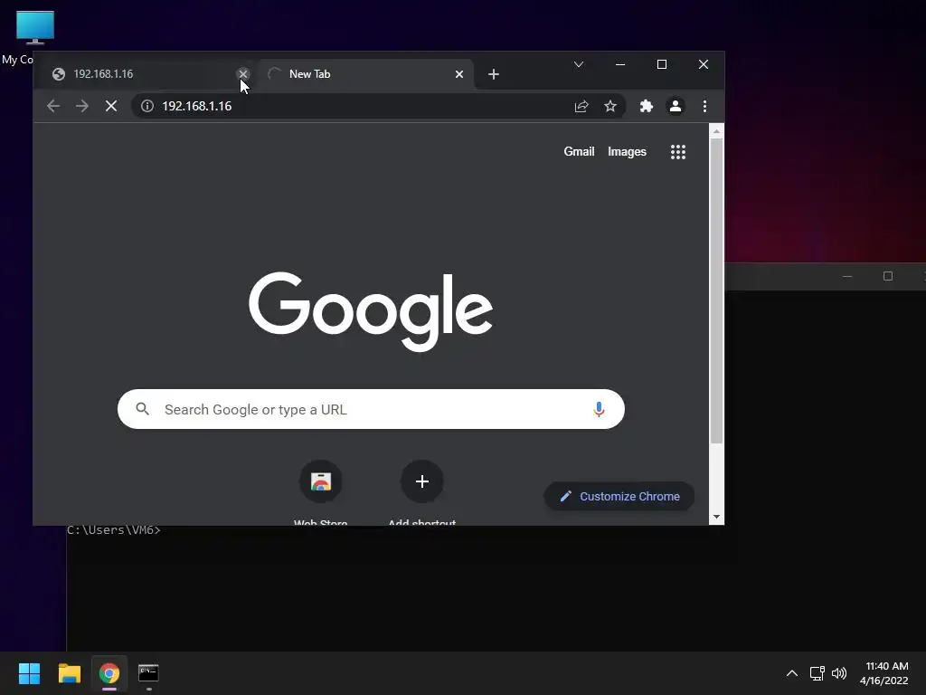Image resolution: width=926 pixels, height=695 pixels.
Task: Add a new shortcut tile
Action: (x=421, y=493)
